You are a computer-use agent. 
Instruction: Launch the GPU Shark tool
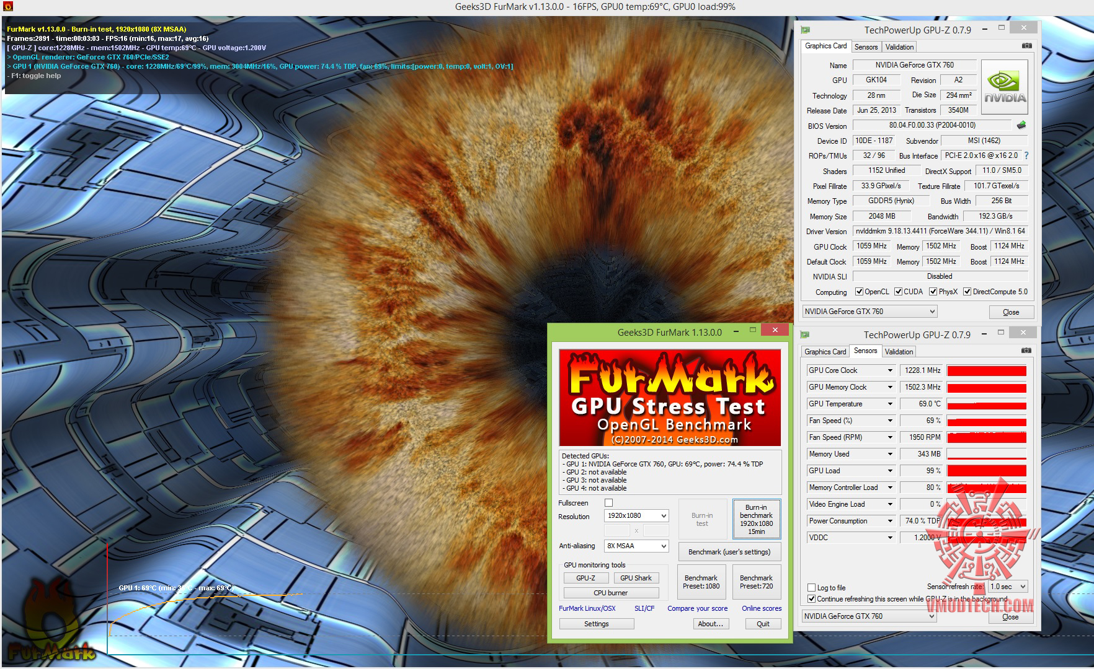coord(636,578)
